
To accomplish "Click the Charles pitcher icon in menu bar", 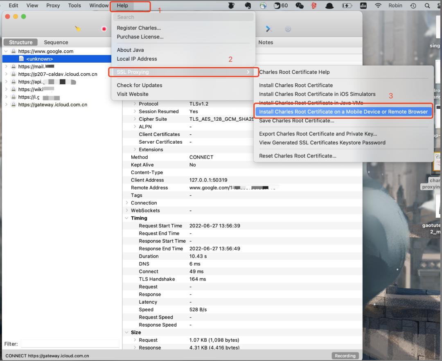I will tap(231, 6).
